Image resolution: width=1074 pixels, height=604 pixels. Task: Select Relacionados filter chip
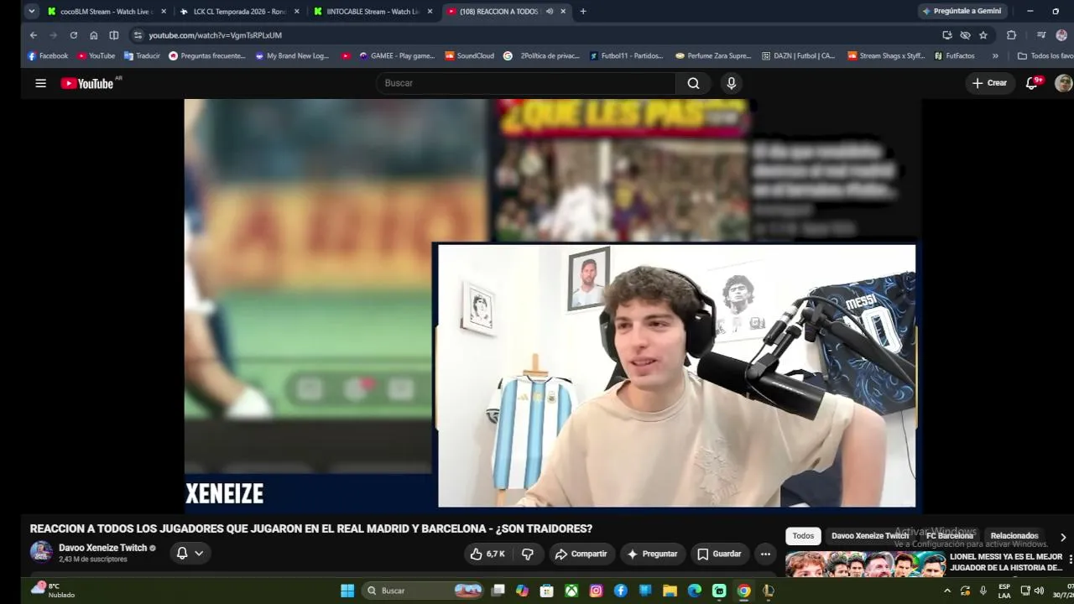click(x=1014, y=536)
